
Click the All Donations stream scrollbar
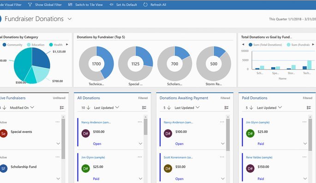[145, 127]
